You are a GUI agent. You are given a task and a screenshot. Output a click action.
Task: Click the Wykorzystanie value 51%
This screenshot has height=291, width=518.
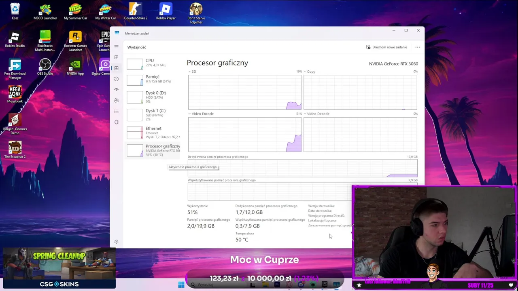[192, 212]
